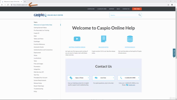
Task: Open the RELEASE NOTES link
Action: (x=103, y=47)
